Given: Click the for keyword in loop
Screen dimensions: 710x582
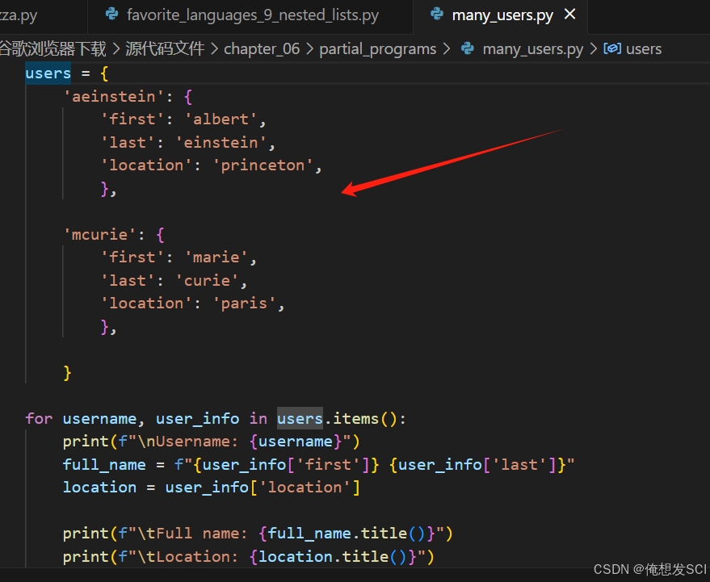Looking at the screenshot, I should pos(39,419).
